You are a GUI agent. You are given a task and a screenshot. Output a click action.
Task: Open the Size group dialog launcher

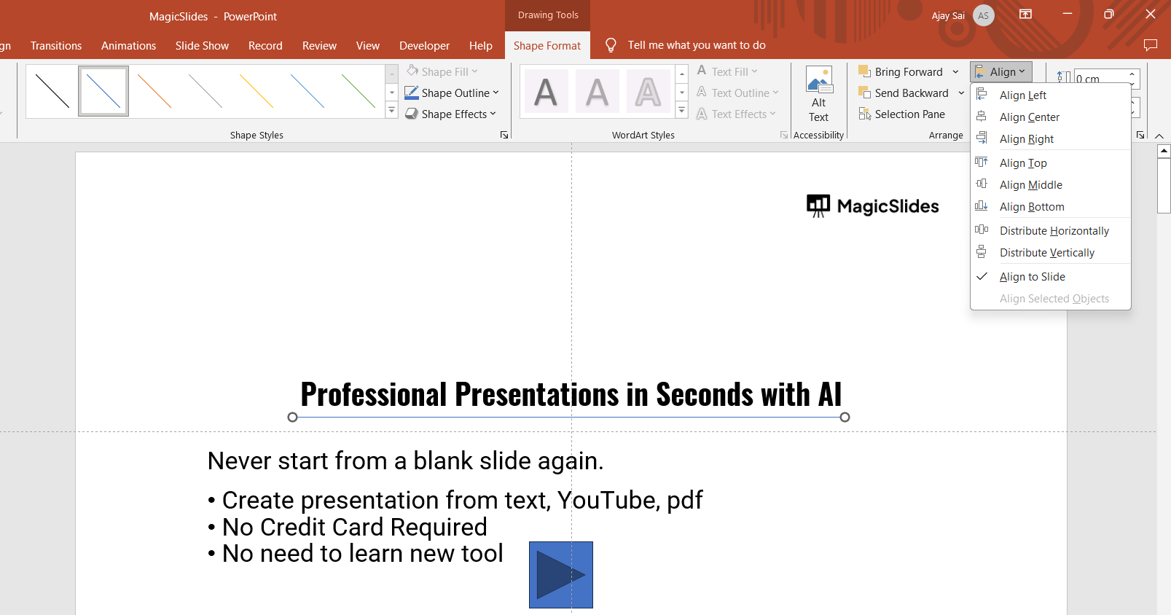click(1140, 135)
